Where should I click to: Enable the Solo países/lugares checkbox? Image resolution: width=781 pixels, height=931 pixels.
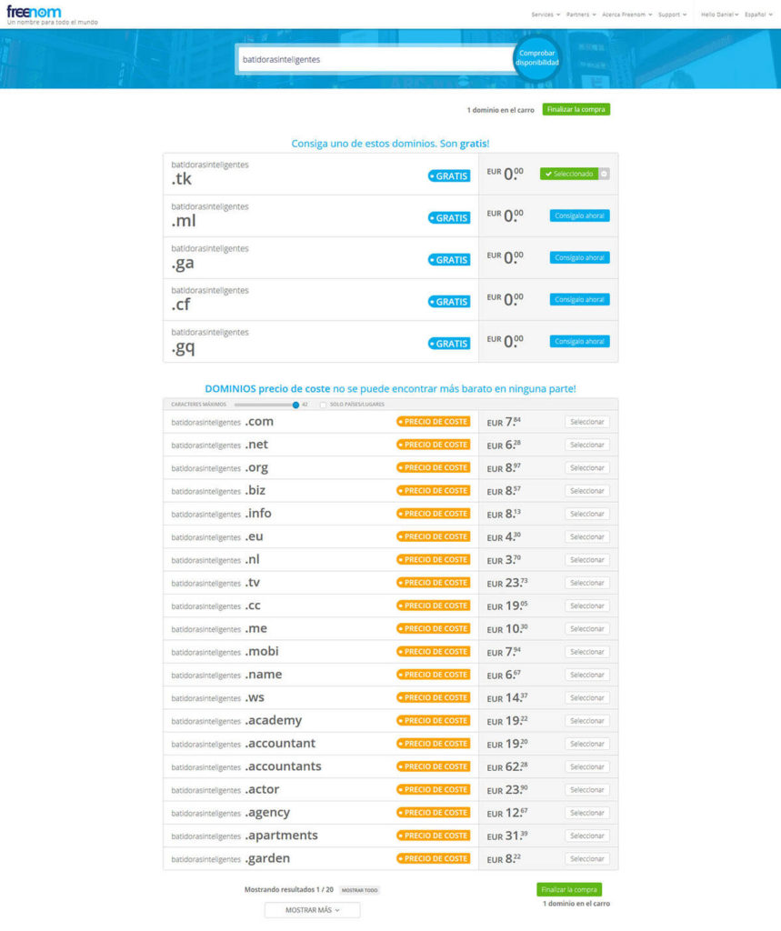(x=323, y=405)
